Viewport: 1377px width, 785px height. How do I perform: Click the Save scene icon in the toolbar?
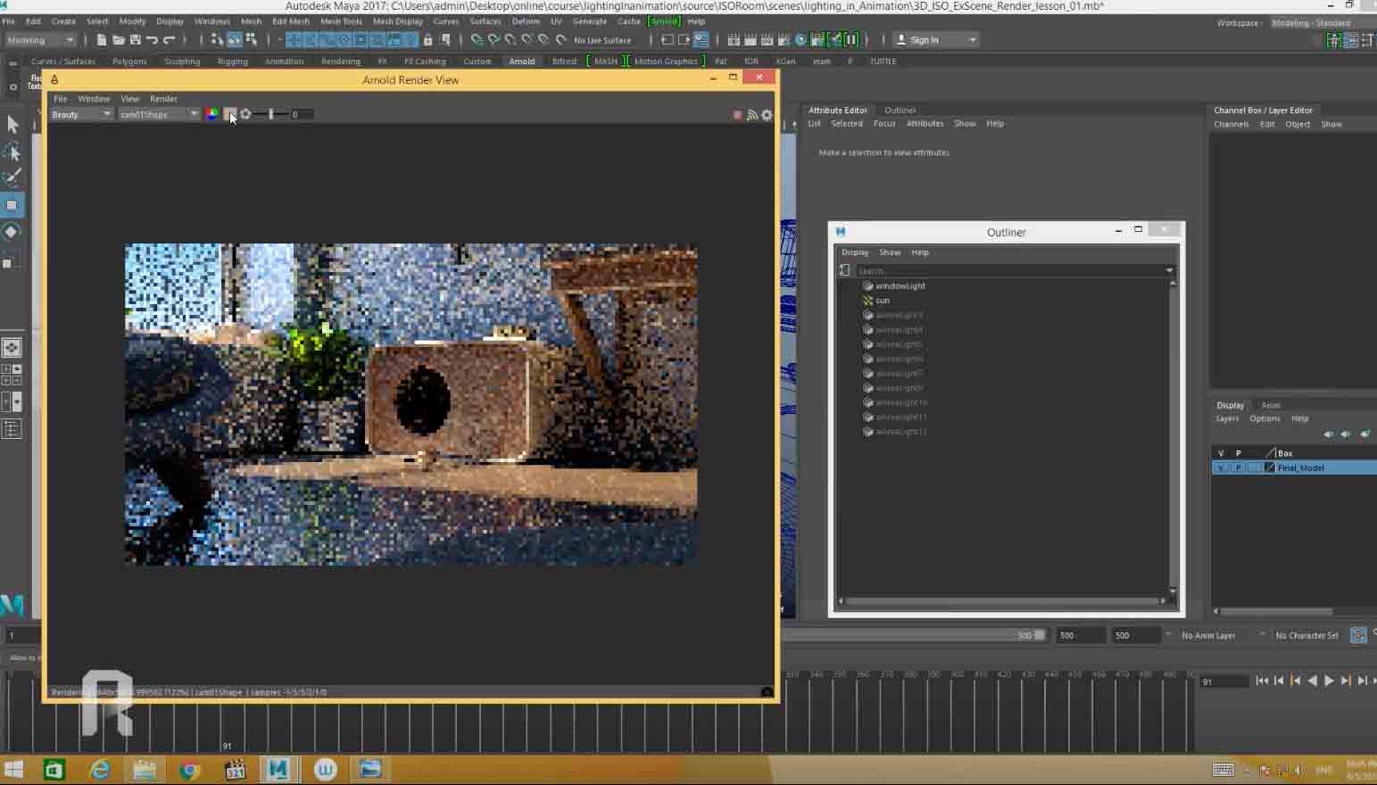click(x=136, y=40)
